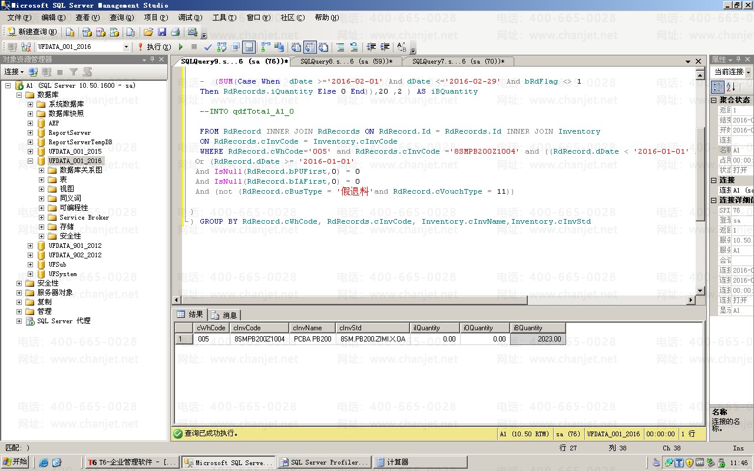Open the 查询 (Query) menu
The height and width of the screenshot is (471, 754).
point(121,18)
